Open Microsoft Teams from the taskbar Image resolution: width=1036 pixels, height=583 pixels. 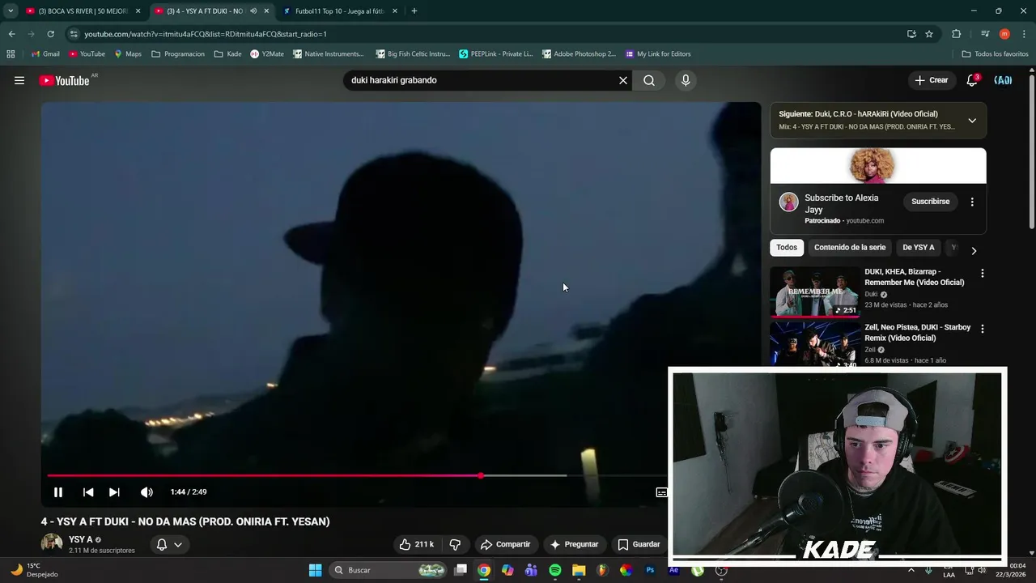tap(531, 570)
